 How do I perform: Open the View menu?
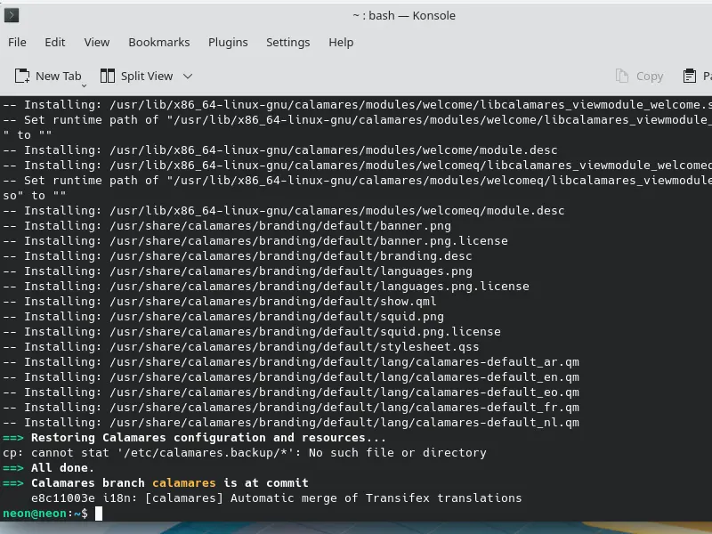click(97, 42)
